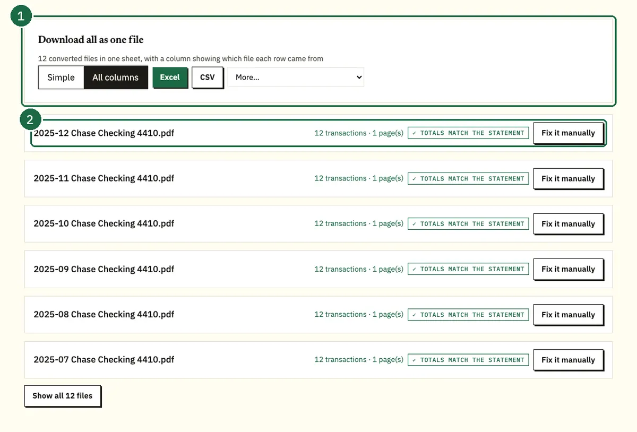Click file name 2025-09 Chase Checking 4410.pdf

pos(104,269)
